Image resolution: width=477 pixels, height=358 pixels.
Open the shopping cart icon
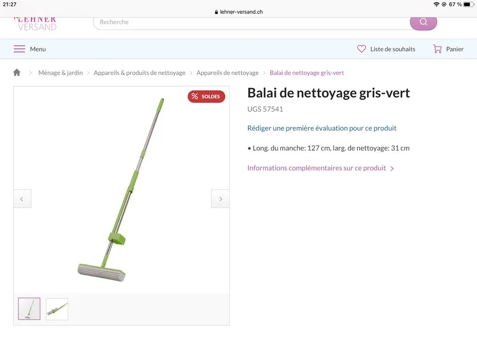coord(437,49)
